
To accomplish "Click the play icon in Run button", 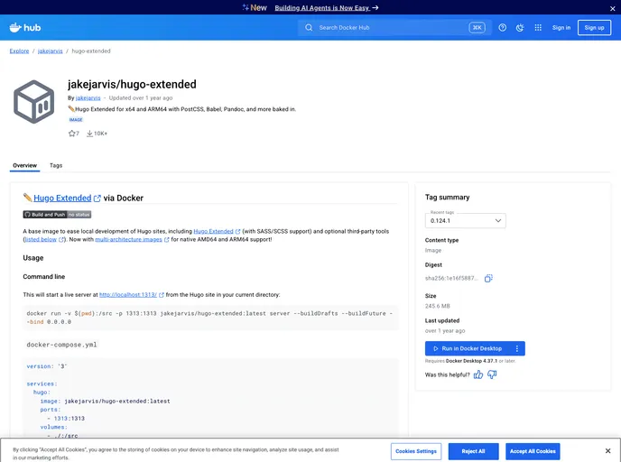I will coord(435,348).
